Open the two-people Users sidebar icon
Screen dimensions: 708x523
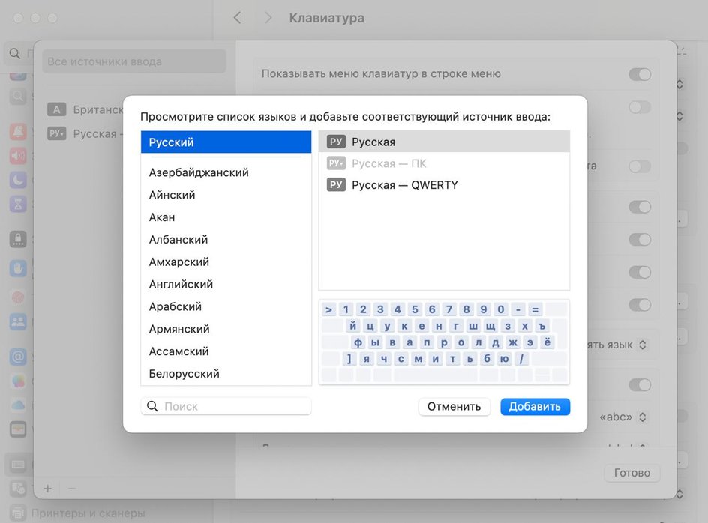pos(18,321)
